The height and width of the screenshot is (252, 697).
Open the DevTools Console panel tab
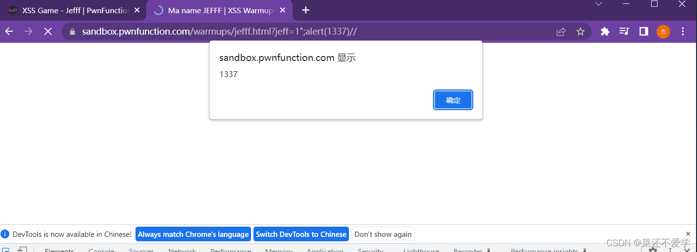coord(101,250)
